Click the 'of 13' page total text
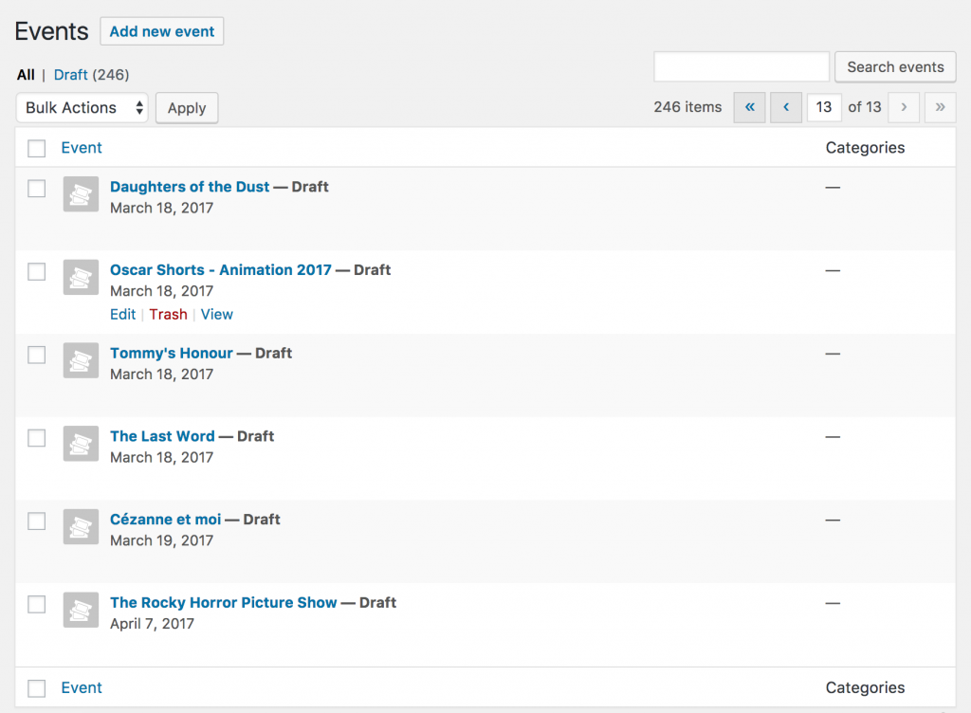This screenshot has height=713, width=971. click(x=864, y=107)
